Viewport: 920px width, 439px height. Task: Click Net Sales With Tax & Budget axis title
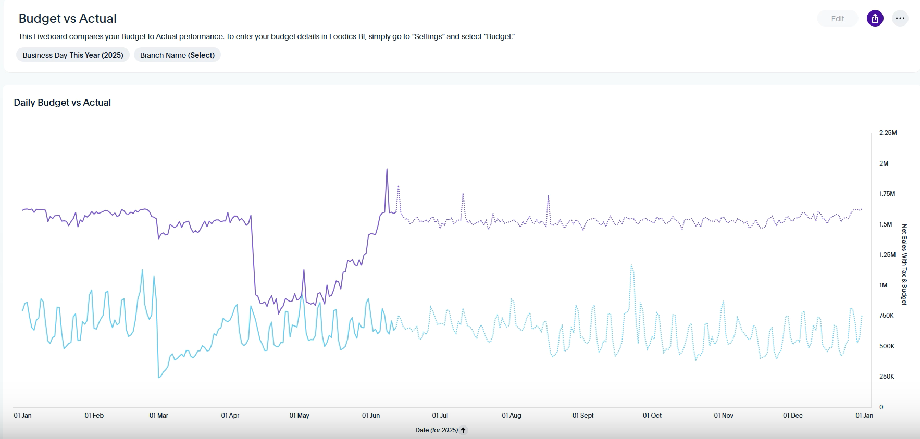[x=904, y=265]
